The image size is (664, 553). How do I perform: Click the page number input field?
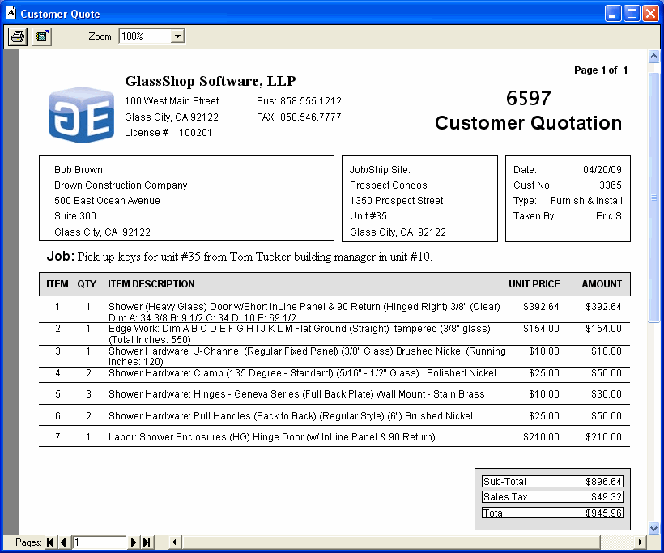98,542
